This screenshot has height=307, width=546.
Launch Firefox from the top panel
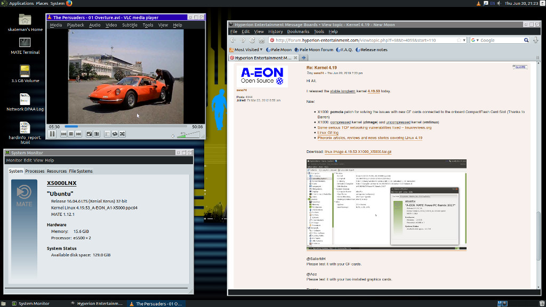pyautogui.click(x=69, y=4)
